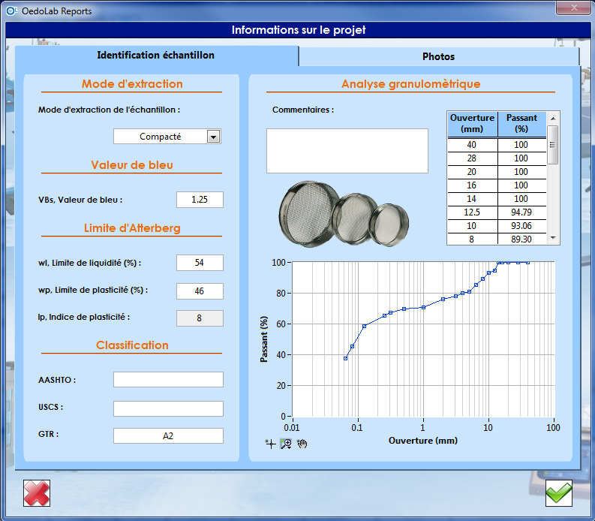595x521 pixels.
Task: Click the Compacté combo box
Action: click(x=160, y=137)
